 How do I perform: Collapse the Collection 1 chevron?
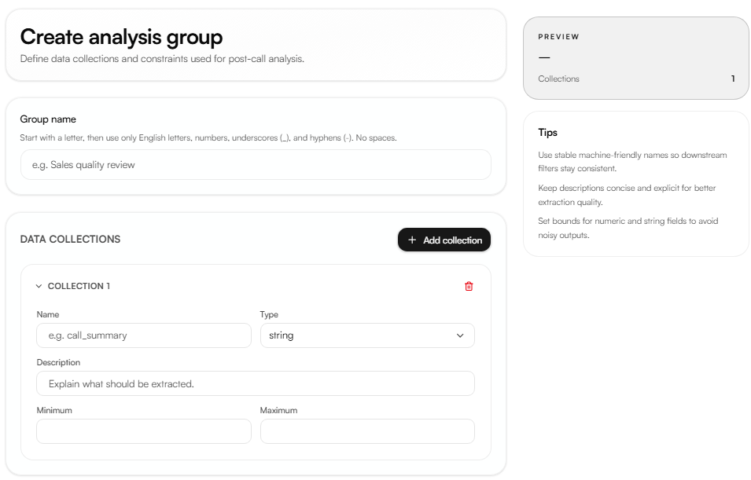(39, 286)
